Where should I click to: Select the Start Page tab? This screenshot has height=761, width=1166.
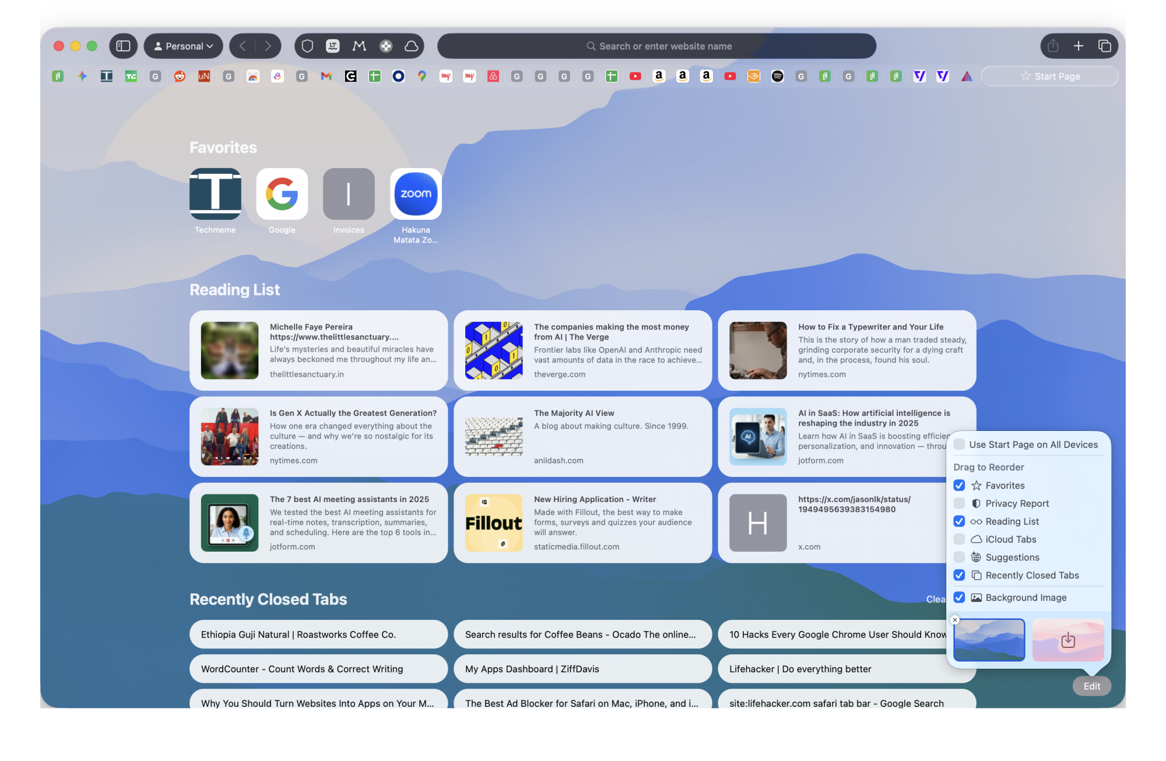(1049, 76)
